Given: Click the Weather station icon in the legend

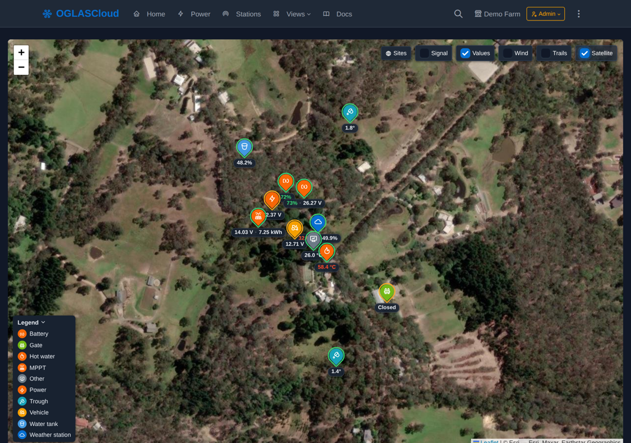Looking at the screenshot, I should [x=22, y=435].
